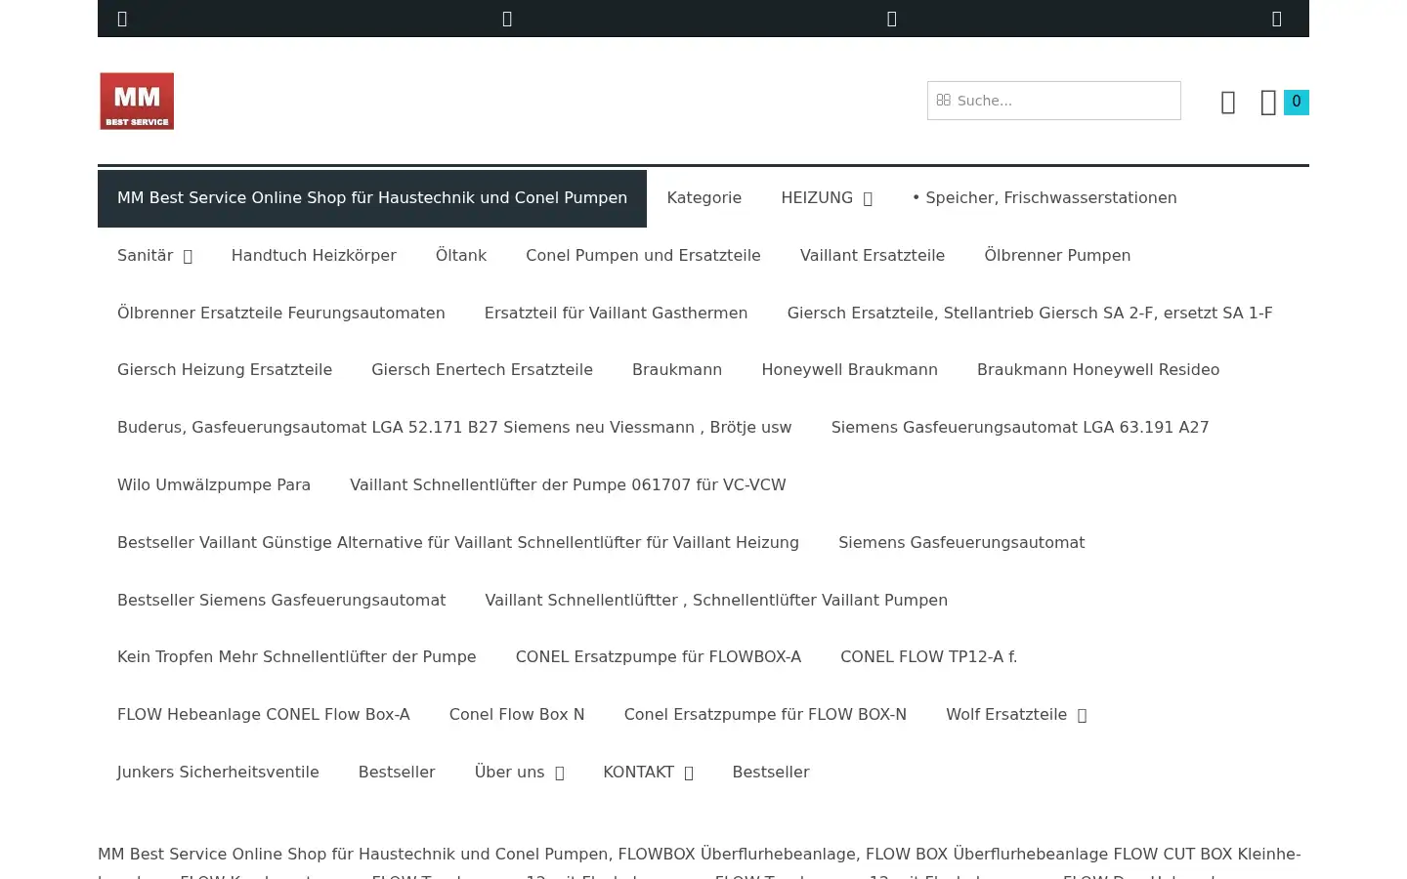Click the first icon in the dark top bar
The image size is (1407, 879).
(122, 19)
